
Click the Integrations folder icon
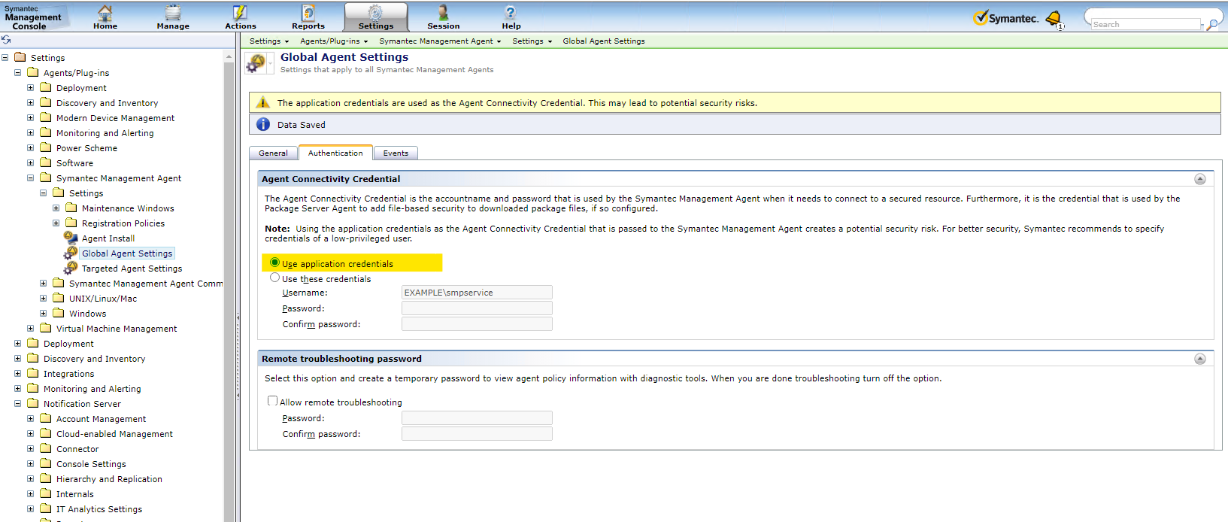33,373
